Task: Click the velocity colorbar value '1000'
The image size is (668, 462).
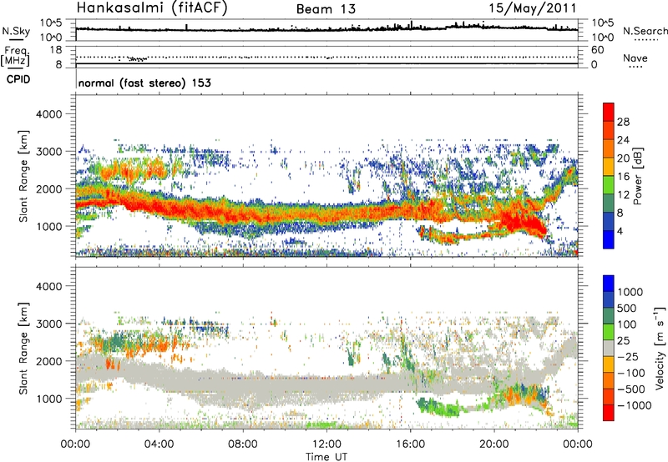Action: click(x=630, y=292)
